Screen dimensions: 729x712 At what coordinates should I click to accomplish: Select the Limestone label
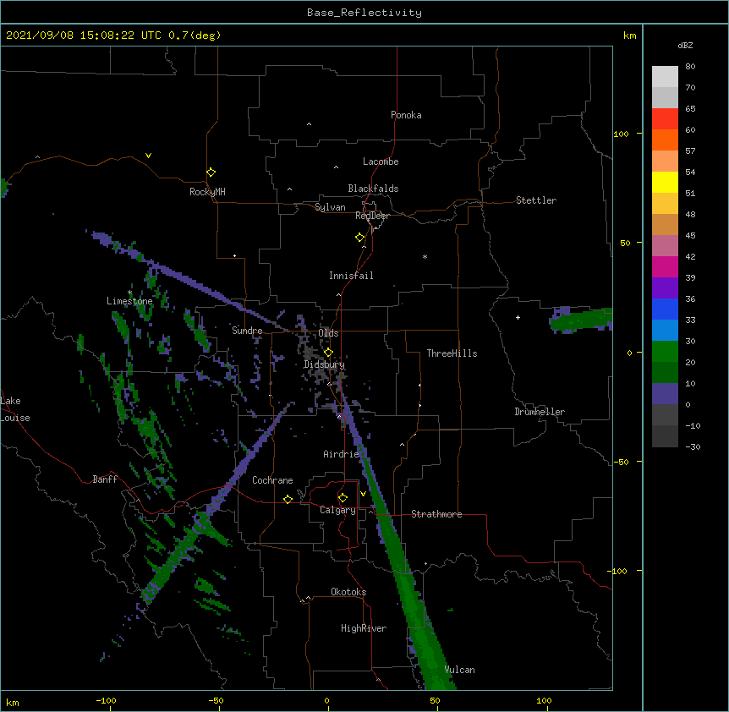point(129,301)
